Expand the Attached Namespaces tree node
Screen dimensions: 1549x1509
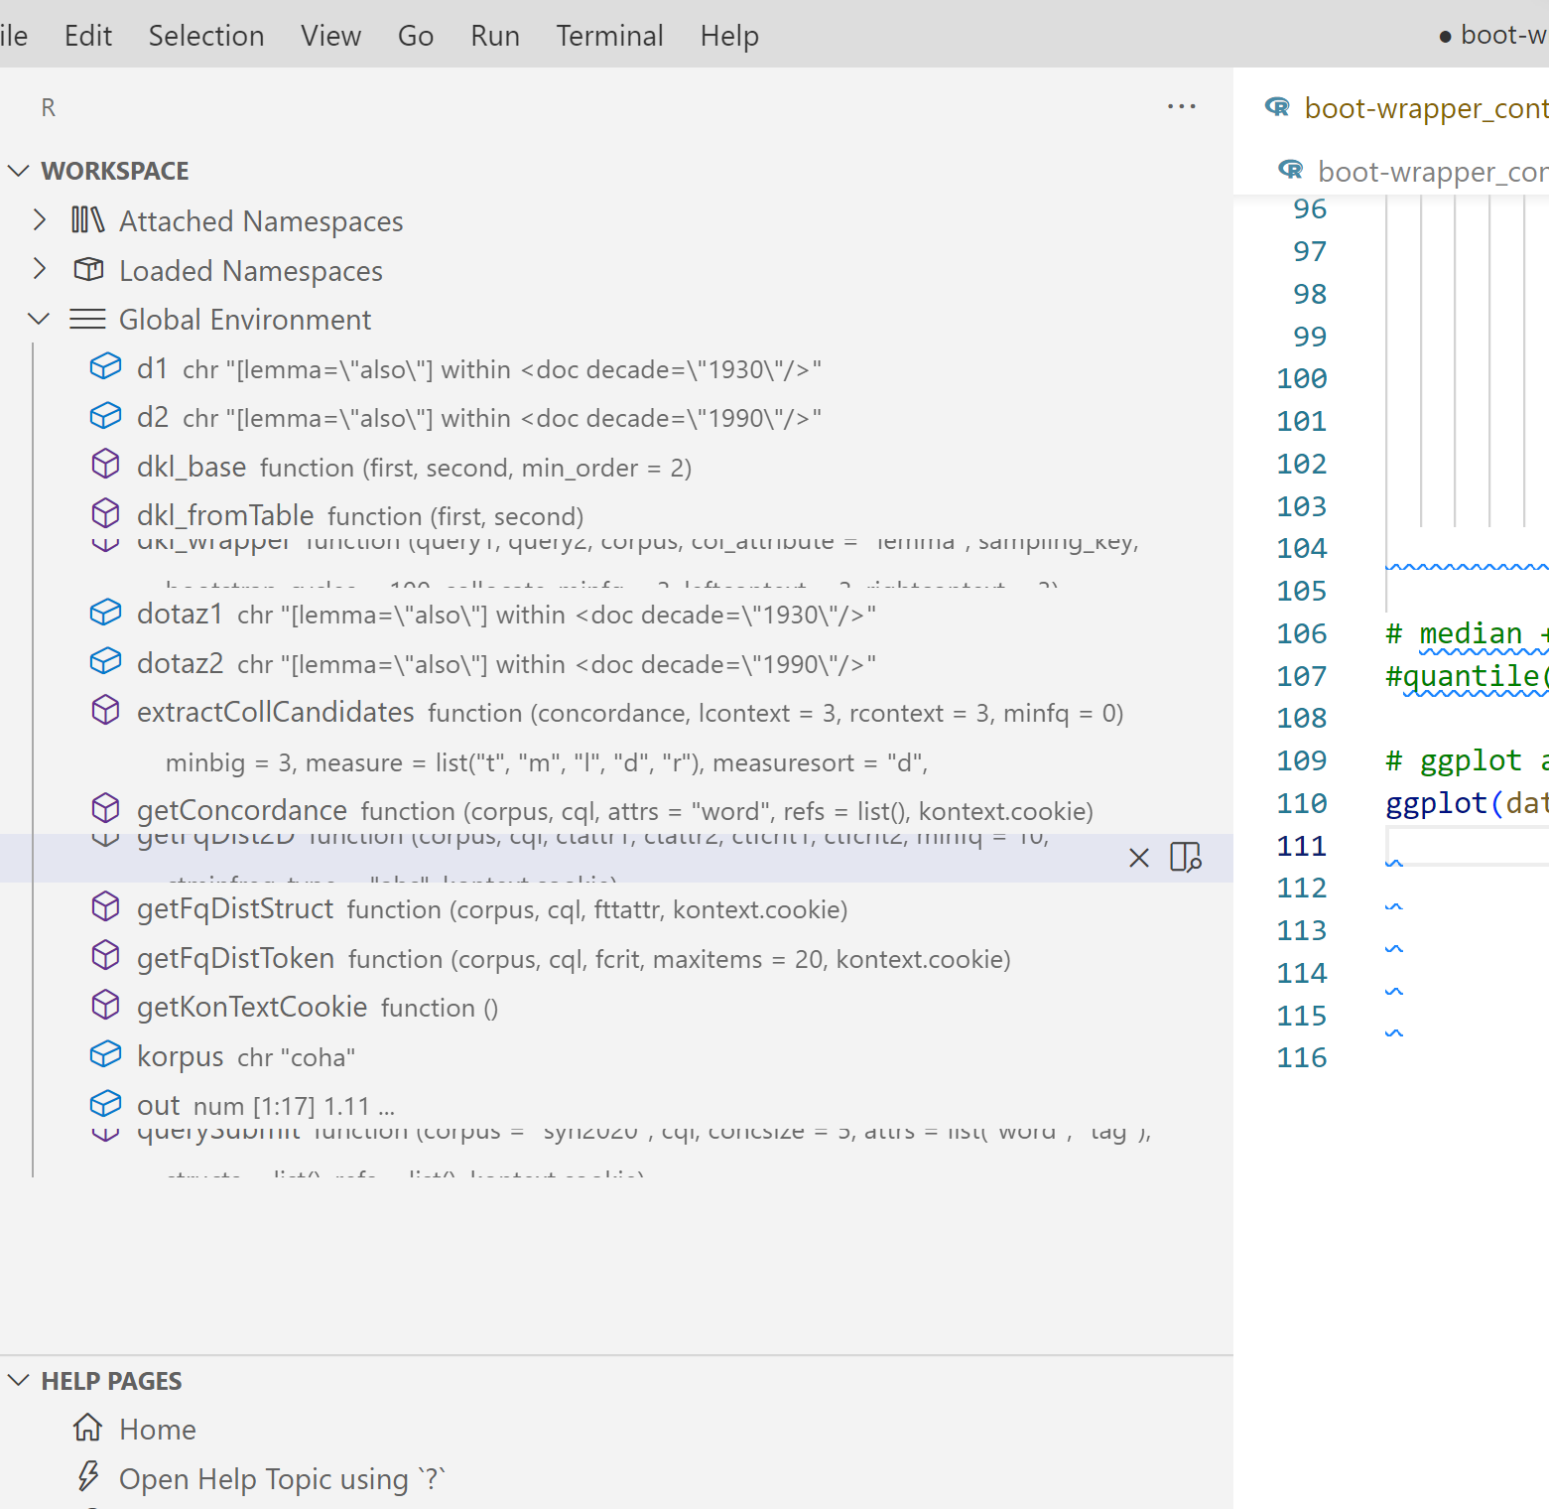40,220
